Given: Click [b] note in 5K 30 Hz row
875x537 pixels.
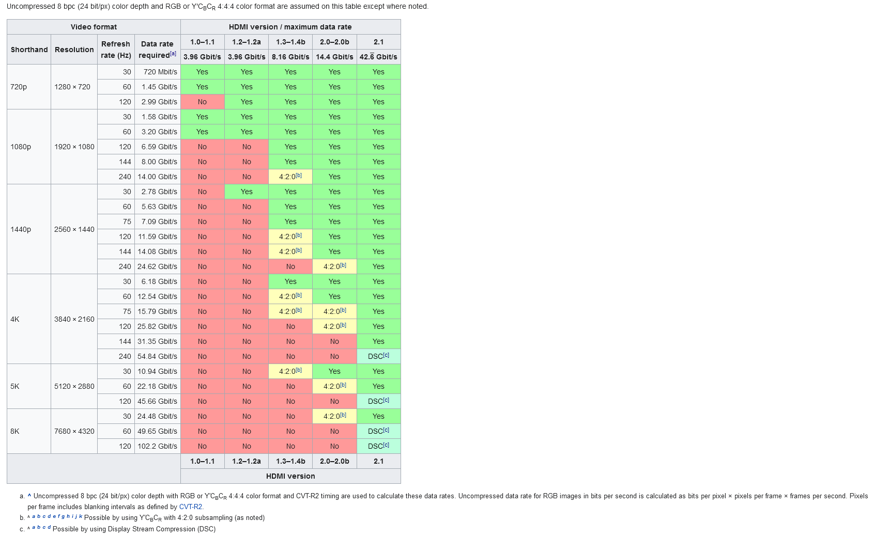Looking at the screenshot, I should click(x=299, y=370).
